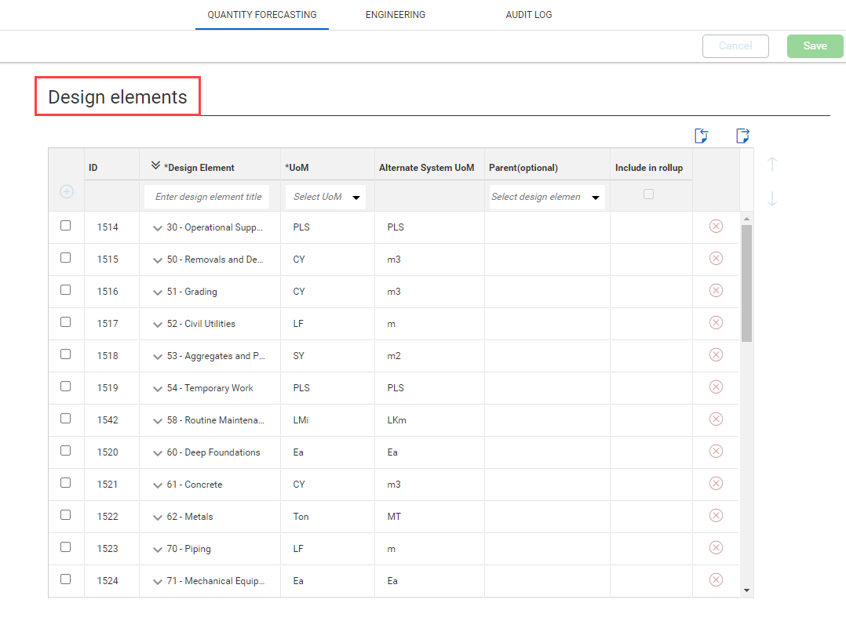Viewport: 846px width, 621px height.
Task: Switch to the Engineering tab
Action: pos(396,15)
